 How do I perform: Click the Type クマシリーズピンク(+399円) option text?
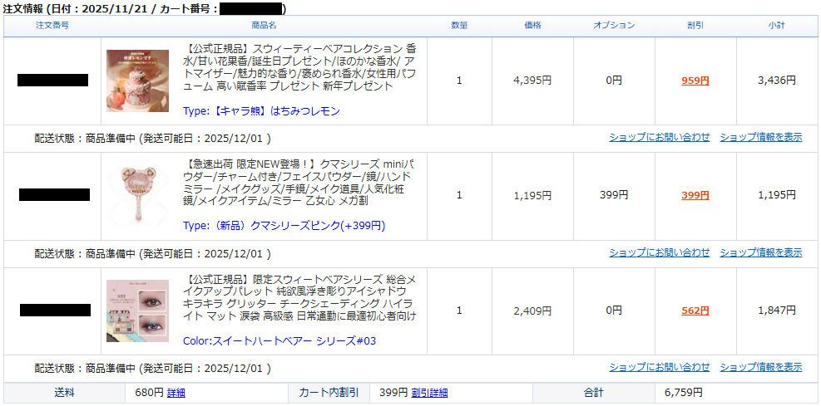coord(284,225)
